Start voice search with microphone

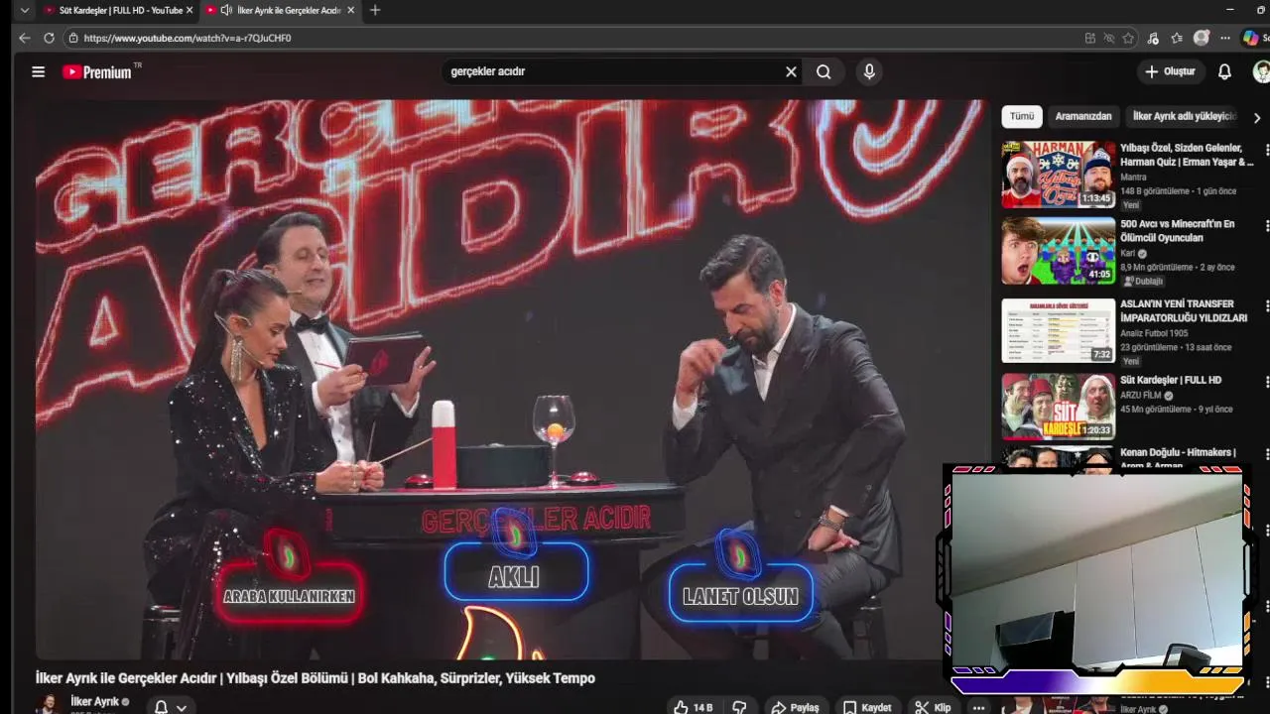(869, 71)
